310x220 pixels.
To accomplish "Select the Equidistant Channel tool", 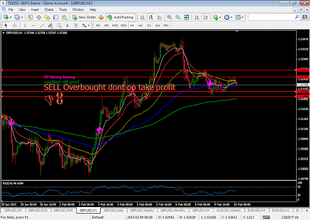I will tap(51, 25).
